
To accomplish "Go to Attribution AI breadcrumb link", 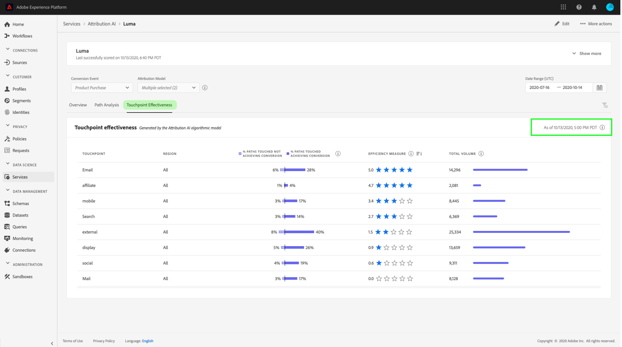I will 101,24.
